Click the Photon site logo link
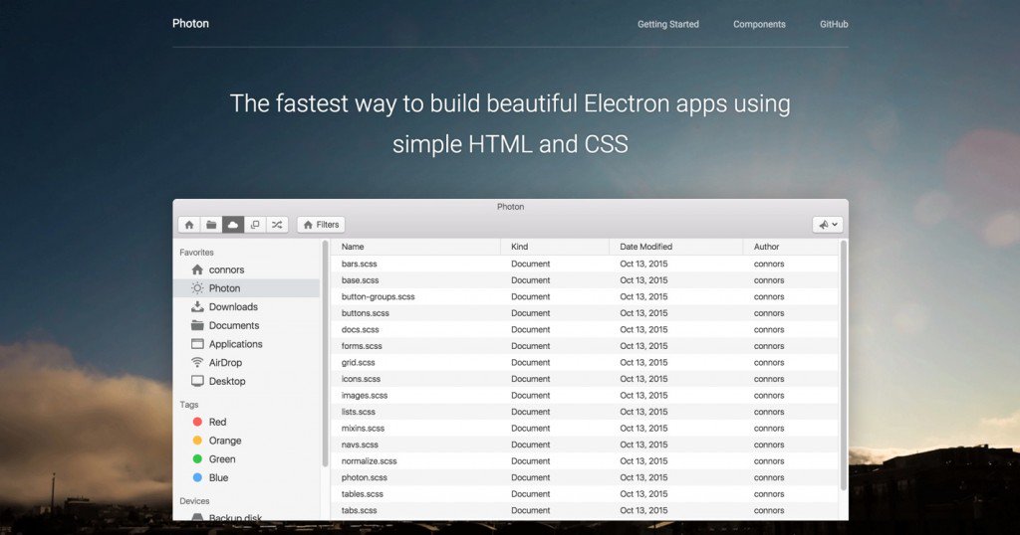Image resolution: width=1020 pixels, height=535 pixels. point(190,24)
